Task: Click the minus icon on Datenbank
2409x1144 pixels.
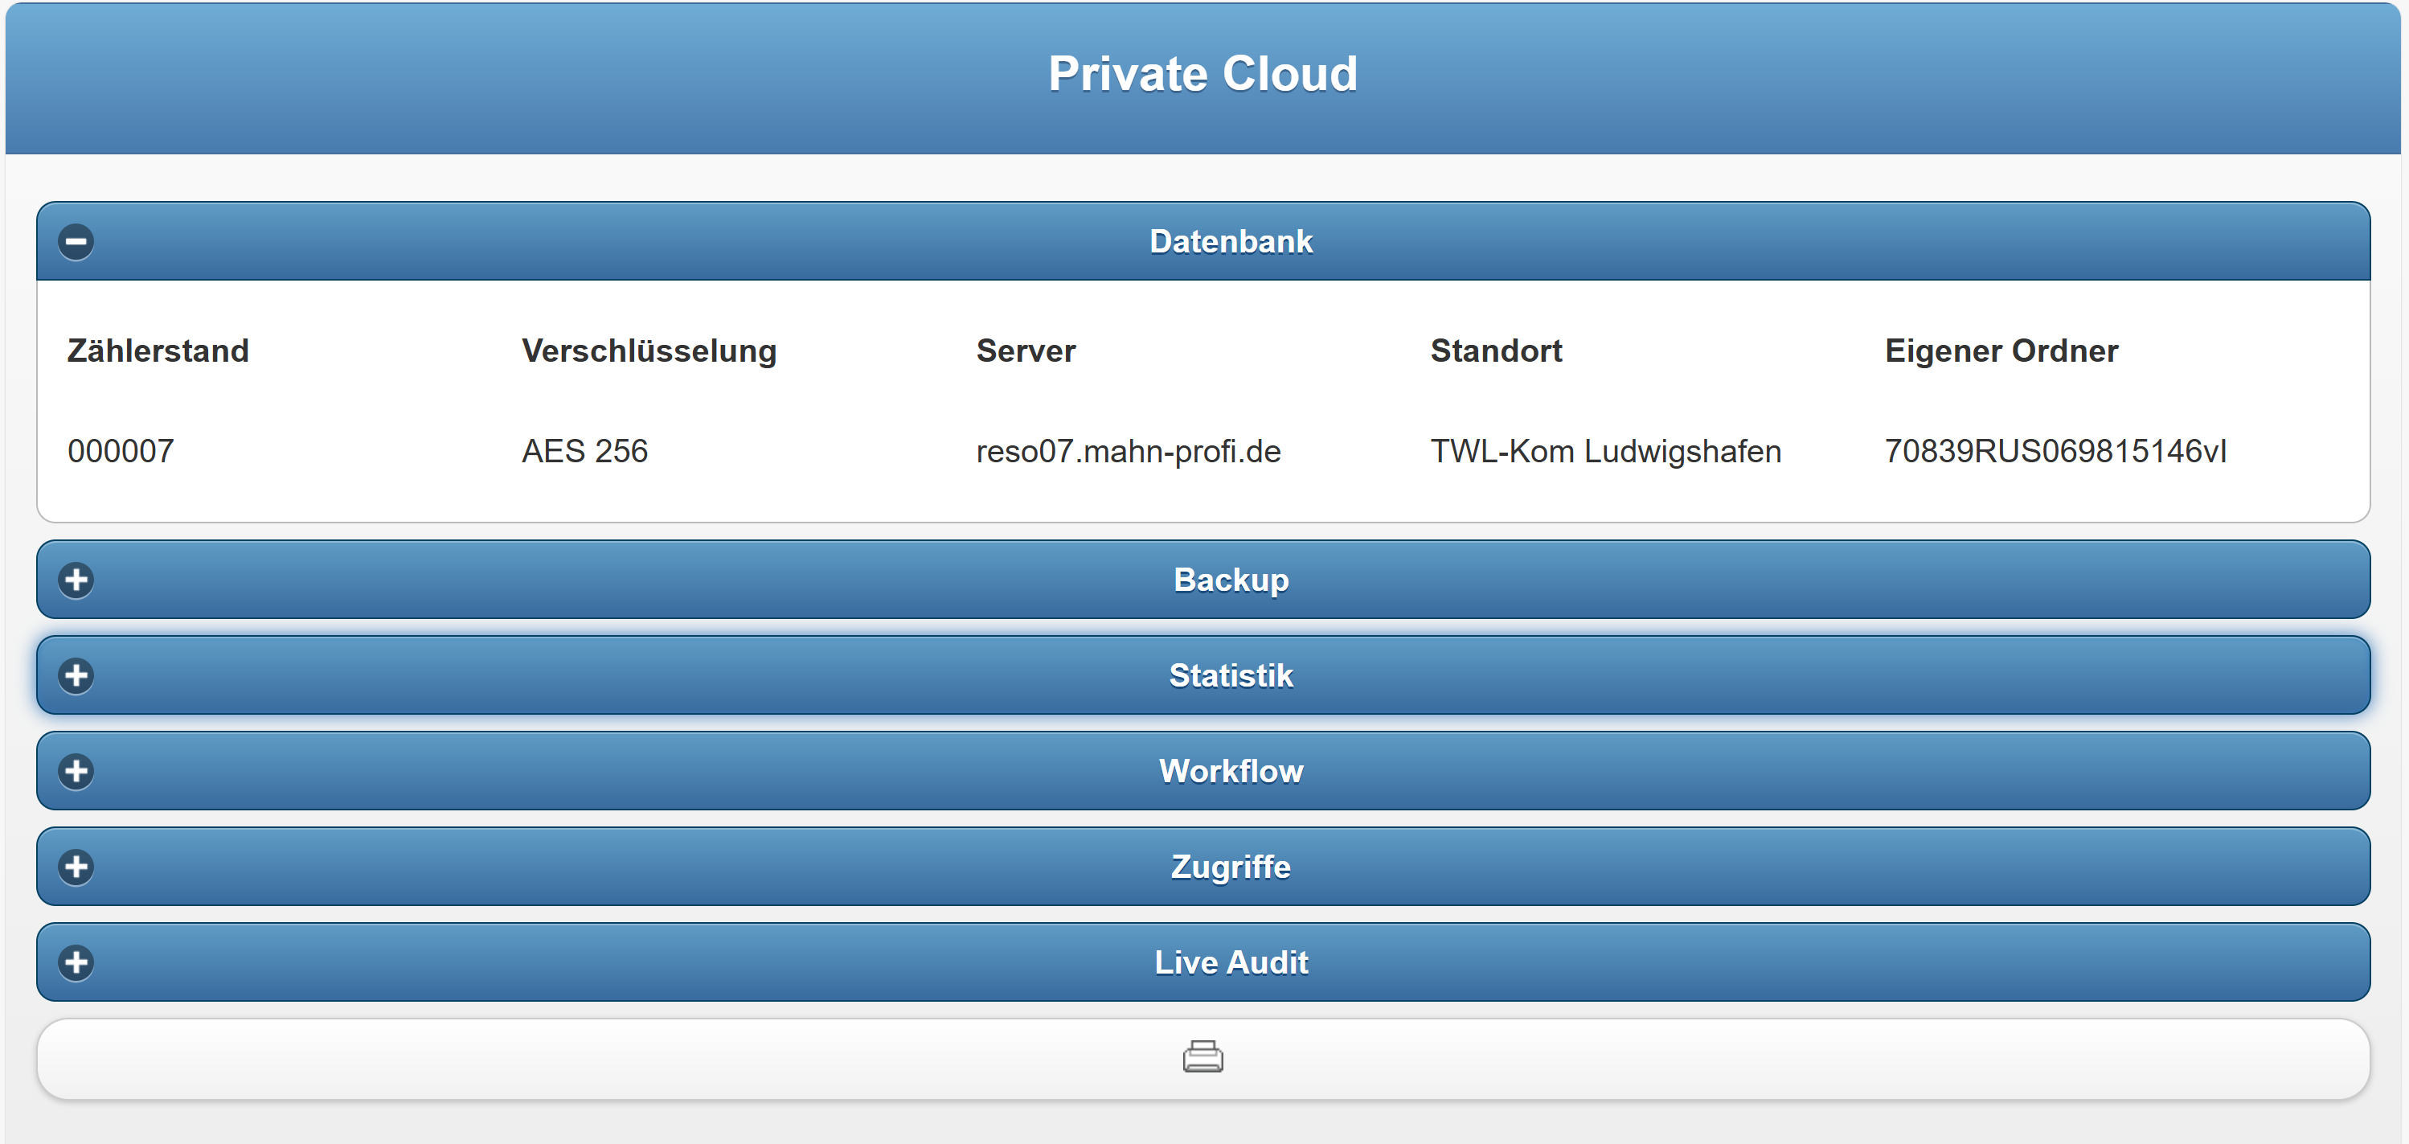Action: click(76, 241)
